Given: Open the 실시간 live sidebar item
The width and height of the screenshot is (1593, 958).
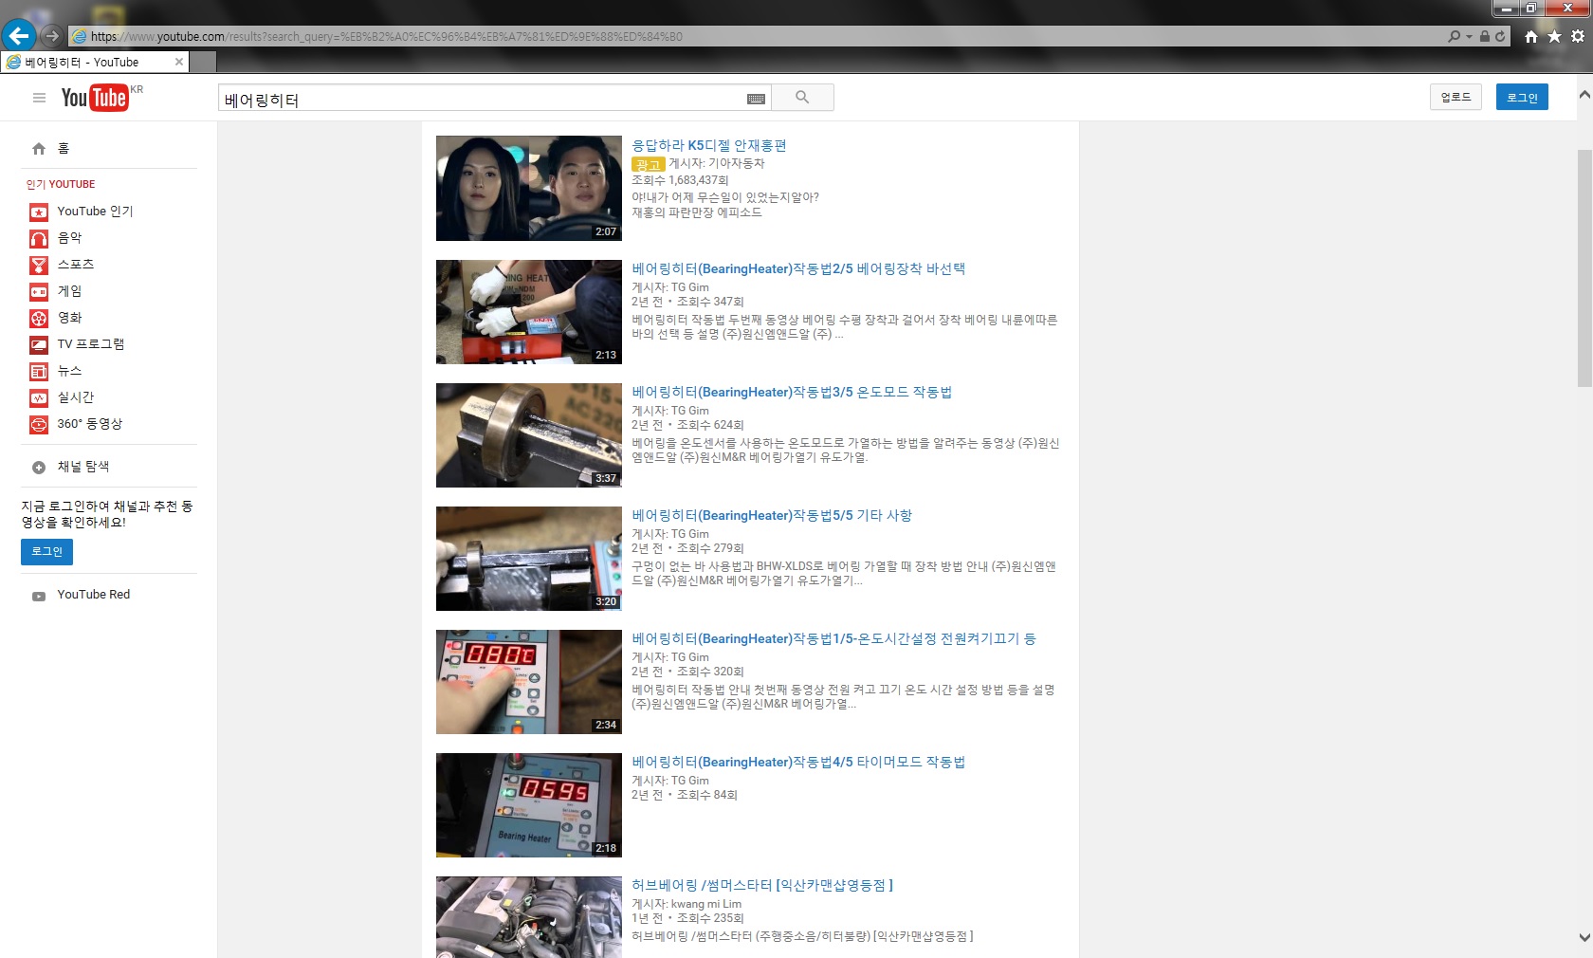Looking at the screenshot, I should tap(76, 397).
